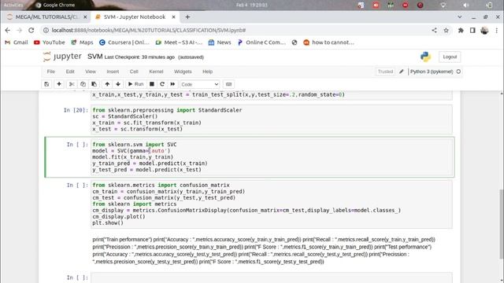The image size is (504, 283).
Task: Select the SVM - Jupyter Notebook tab
Action: (135, 17)
